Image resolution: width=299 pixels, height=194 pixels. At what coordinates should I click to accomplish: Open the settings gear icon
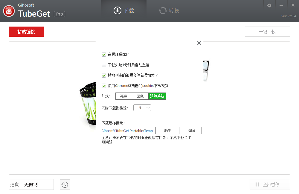click(x=269, y=5)
